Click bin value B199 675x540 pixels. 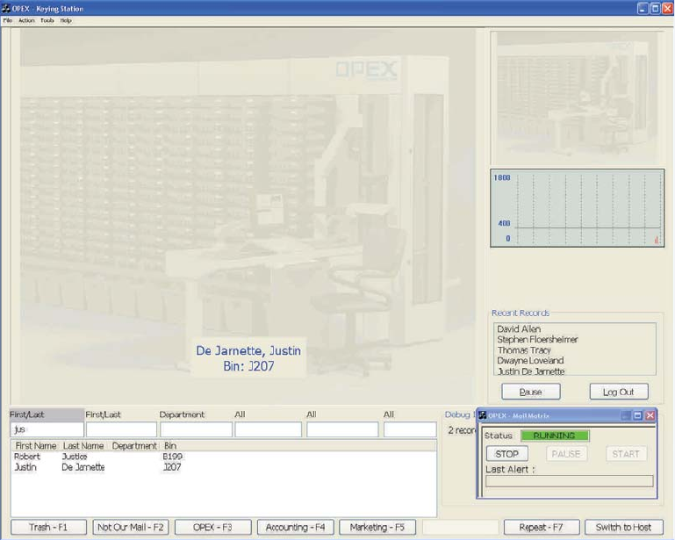(x=172, y=457)
